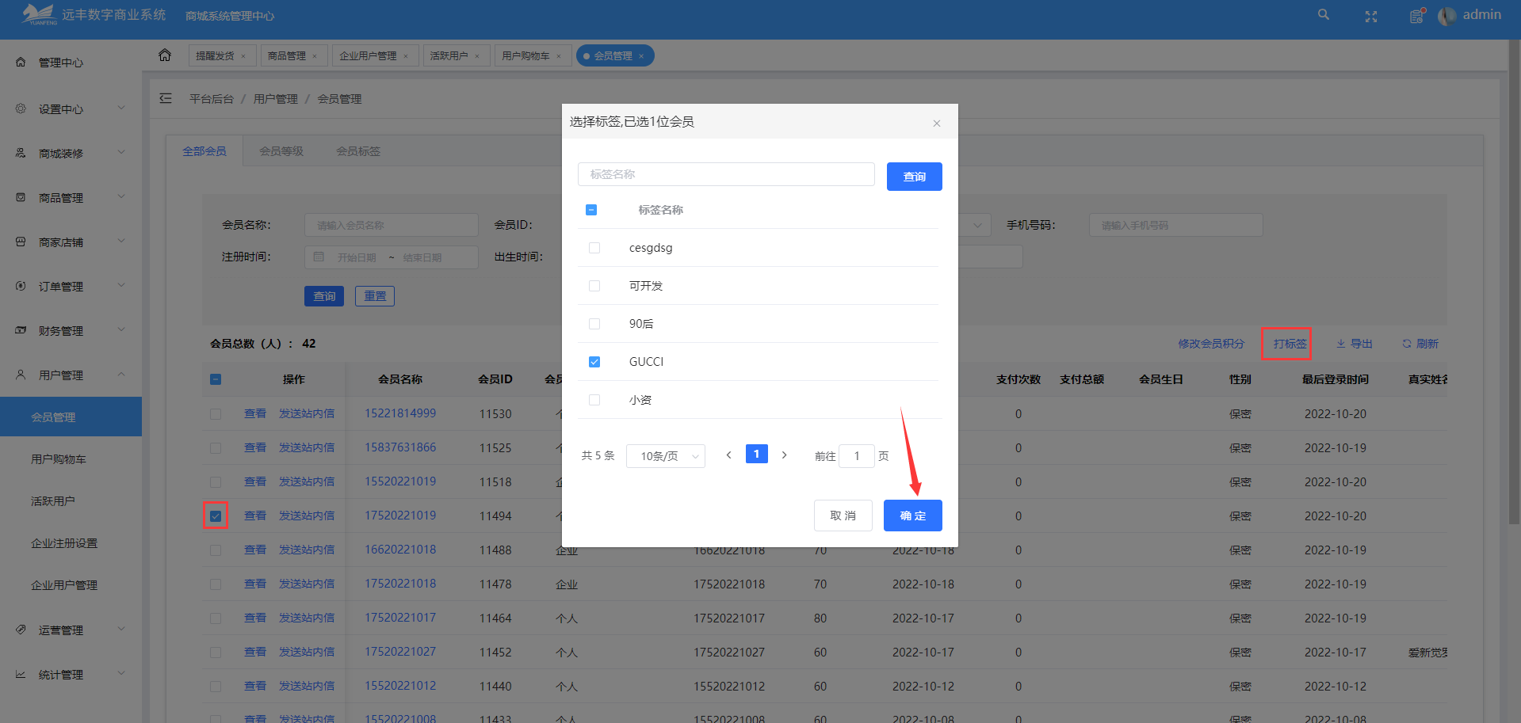Expand 运营管理 sidebar menu
Image resolution: width=1521 pixels, height=723 pixels.
[121, 629]
